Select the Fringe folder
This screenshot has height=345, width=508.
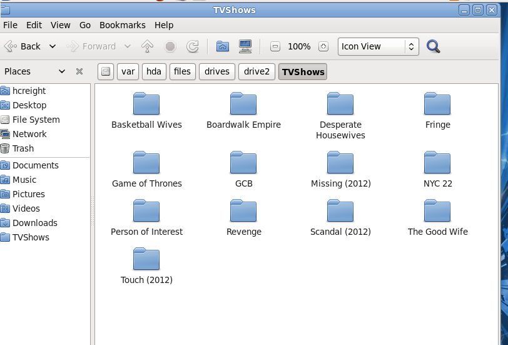(438, 111)
